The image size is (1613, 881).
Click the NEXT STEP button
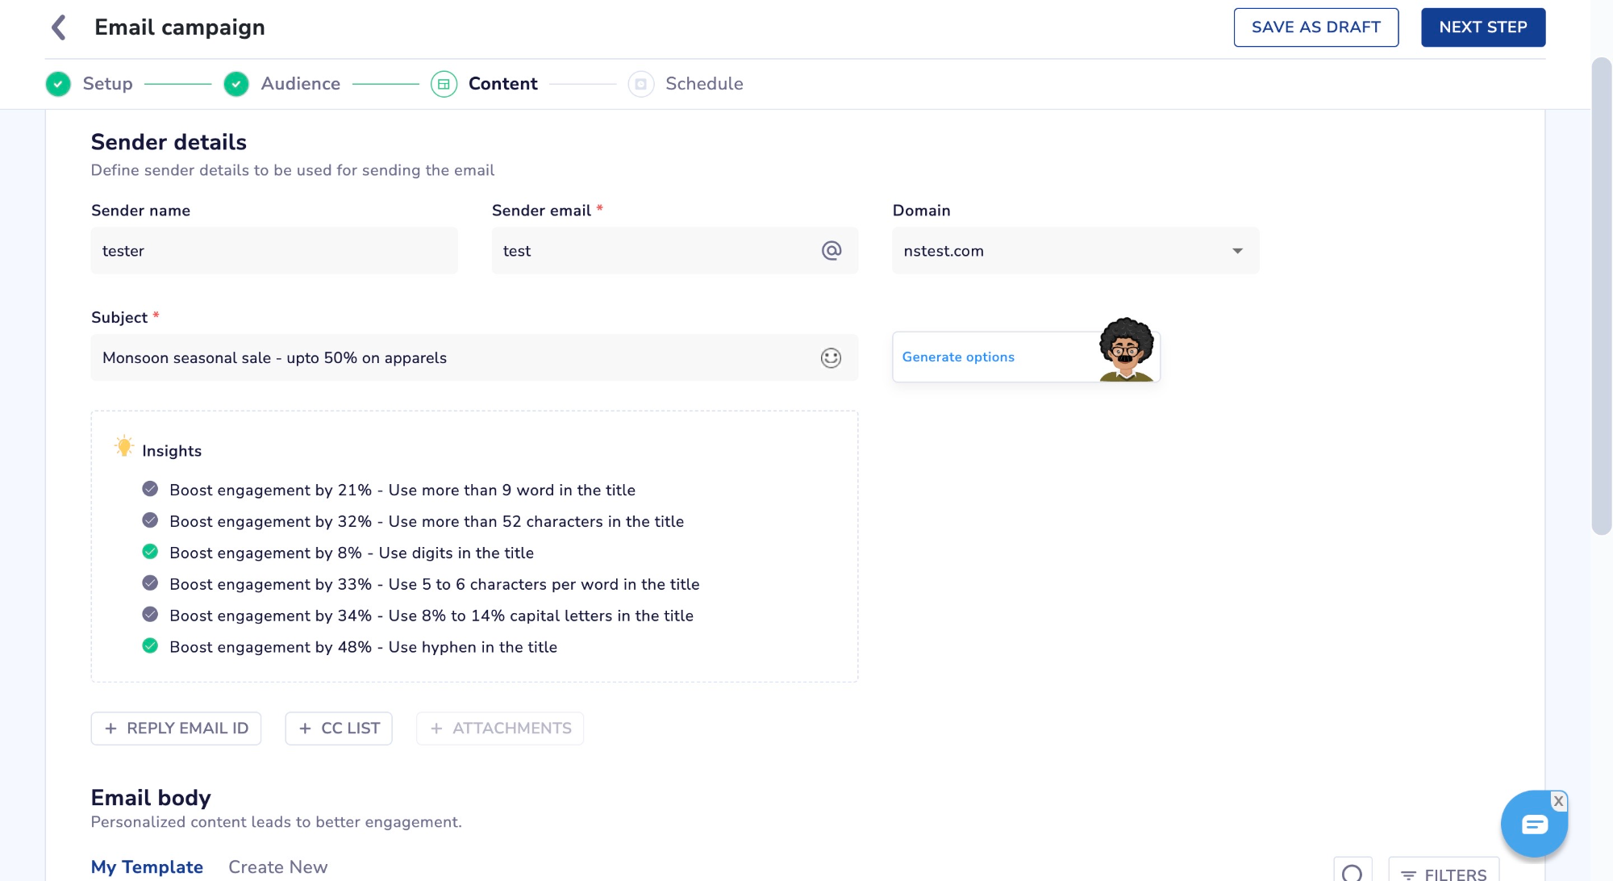click(x=1483, y=27)
